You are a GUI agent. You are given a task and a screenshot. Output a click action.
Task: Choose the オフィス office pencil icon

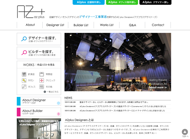tap(24, 86)
